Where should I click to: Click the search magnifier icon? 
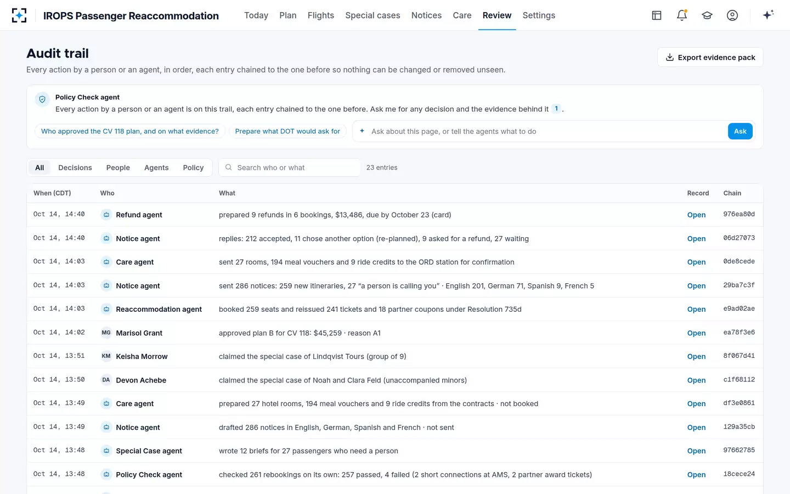pos(228,167)
